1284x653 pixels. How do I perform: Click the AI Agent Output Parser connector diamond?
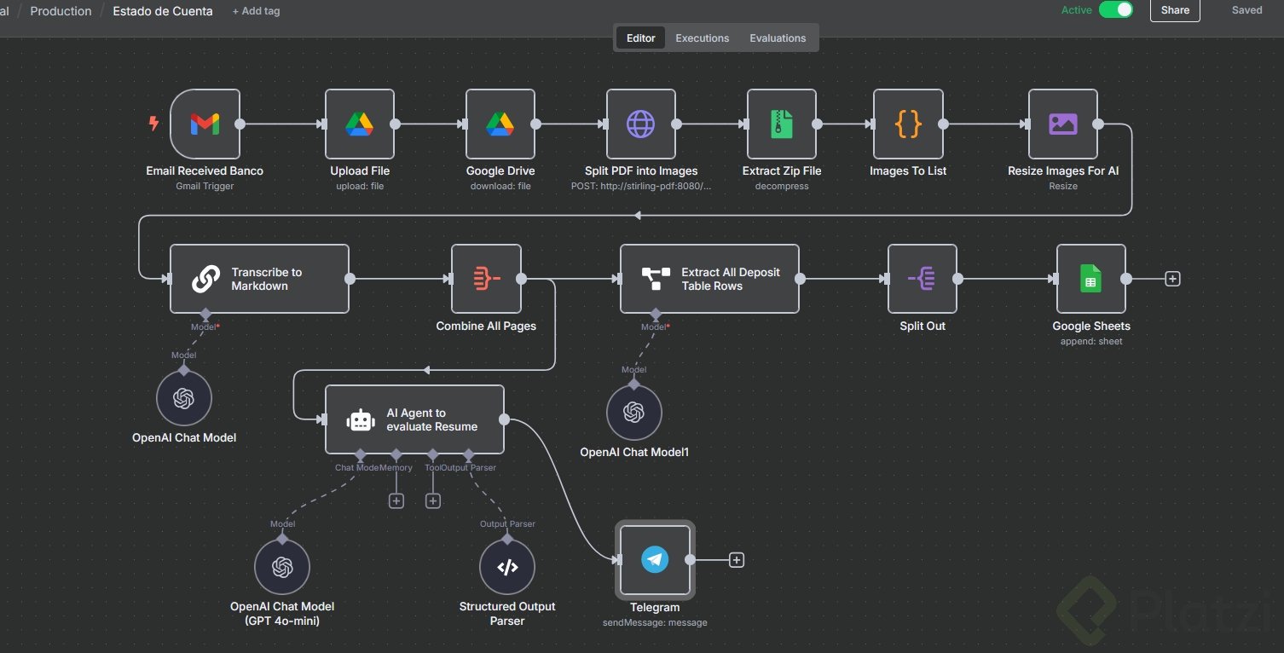(x=469, y=454)
